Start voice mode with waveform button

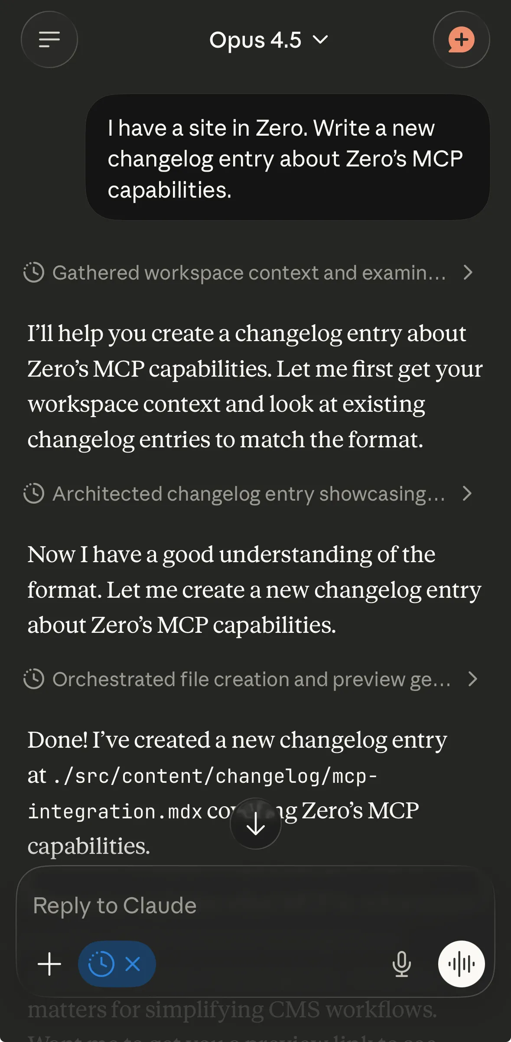461,964
